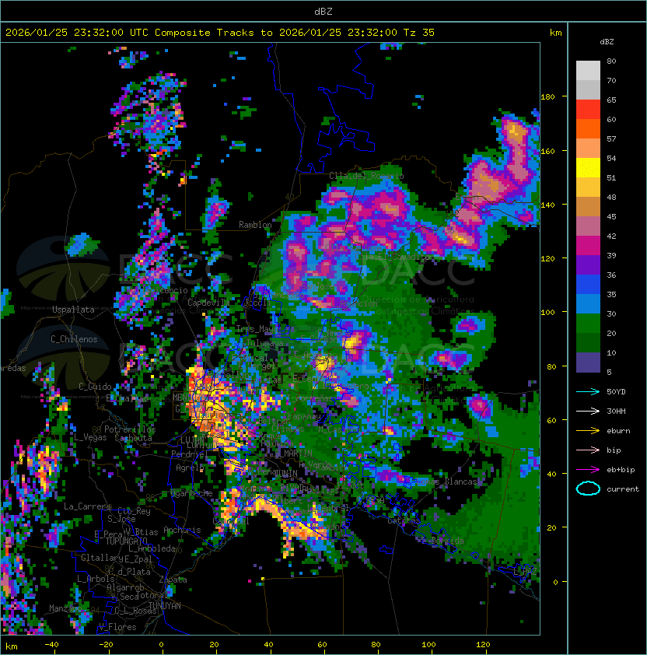647x655 pixels.
Task: Click the legend value '80'
Action: click(611, 61)
